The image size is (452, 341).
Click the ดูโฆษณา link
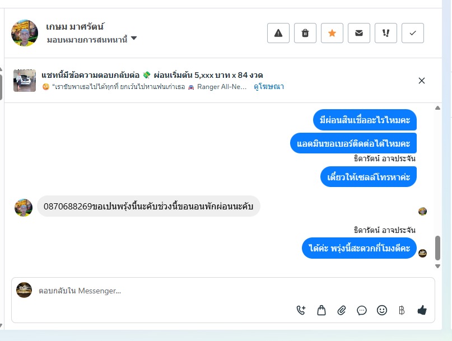[268, 87]
